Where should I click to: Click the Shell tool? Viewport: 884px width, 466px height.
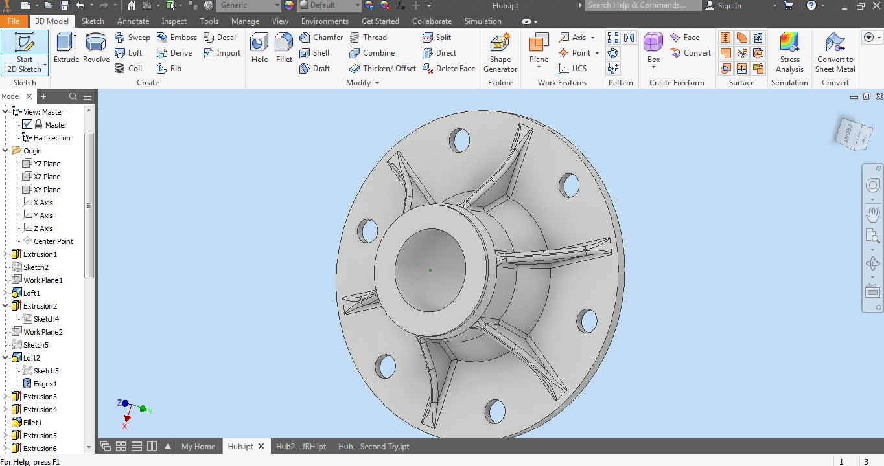click(x=314, y=53)
